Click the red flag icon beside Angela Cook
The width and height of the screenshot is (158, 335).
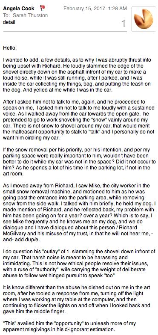[43, 8]
